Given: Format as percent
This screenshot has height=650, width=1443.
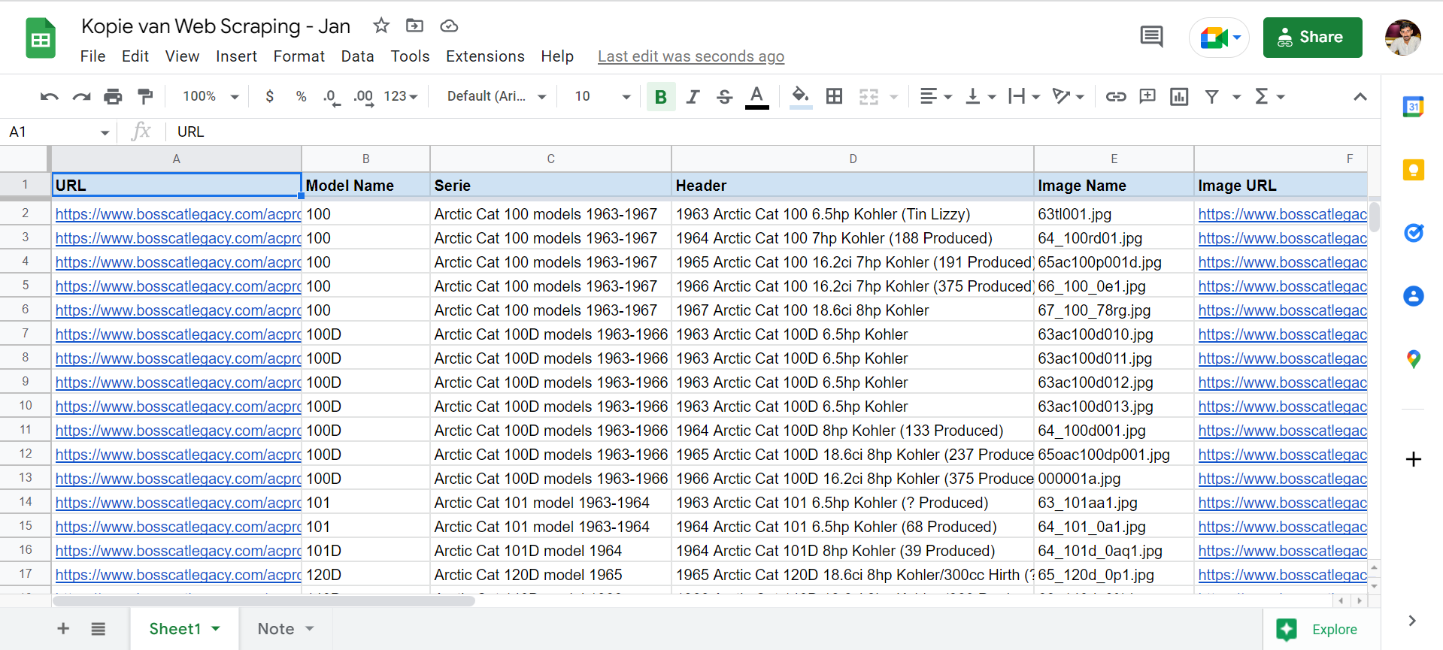Looking at the screenshot, I should tap(302, 96).
